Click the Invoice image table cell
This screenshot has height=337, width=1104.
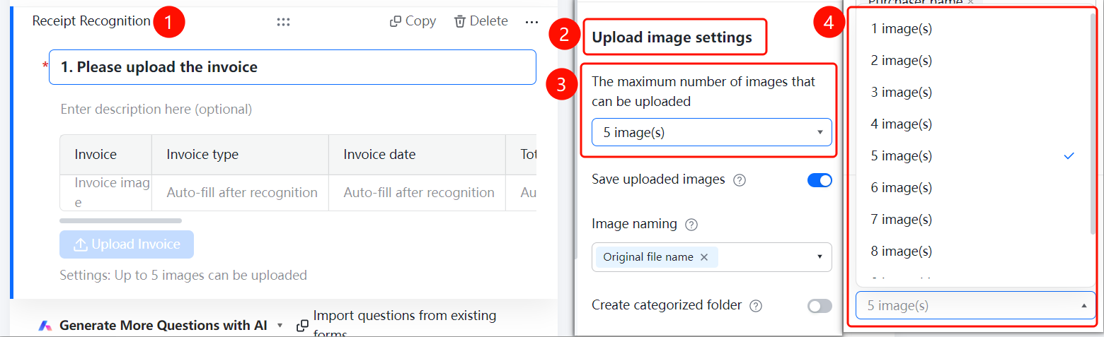click(106, 193)
